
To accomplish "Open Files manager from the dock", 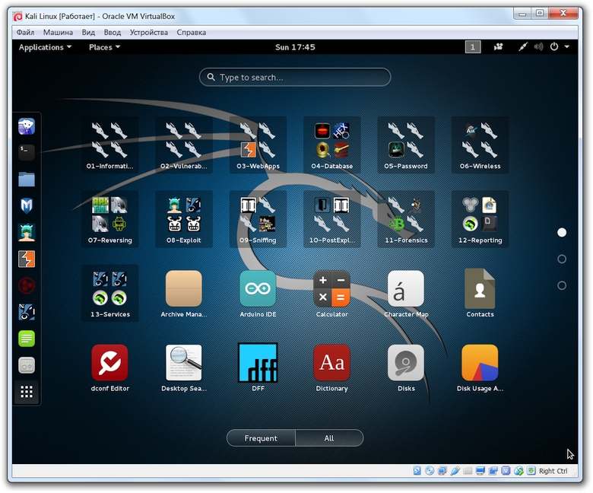I will click(27, 180).
